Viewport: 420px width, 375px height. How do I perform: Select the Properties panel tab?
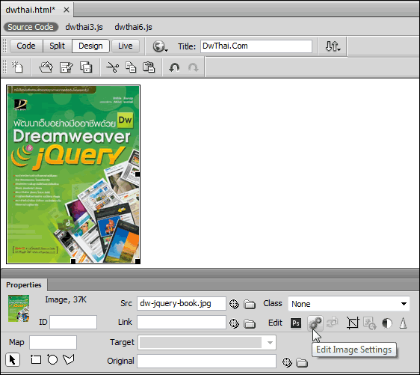click(24, 285)
